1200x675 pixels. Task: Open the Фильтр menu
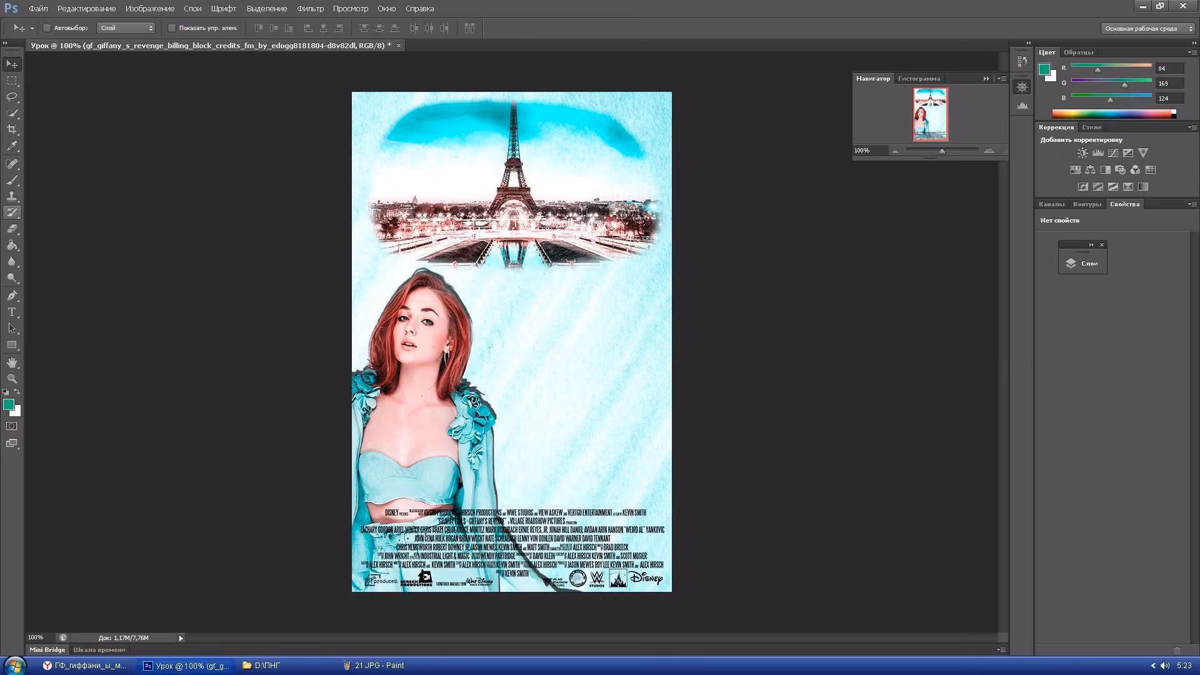[310, 9]
